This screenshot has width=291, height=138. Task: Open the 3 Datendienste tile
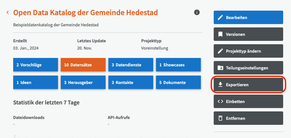coord(131,65)
